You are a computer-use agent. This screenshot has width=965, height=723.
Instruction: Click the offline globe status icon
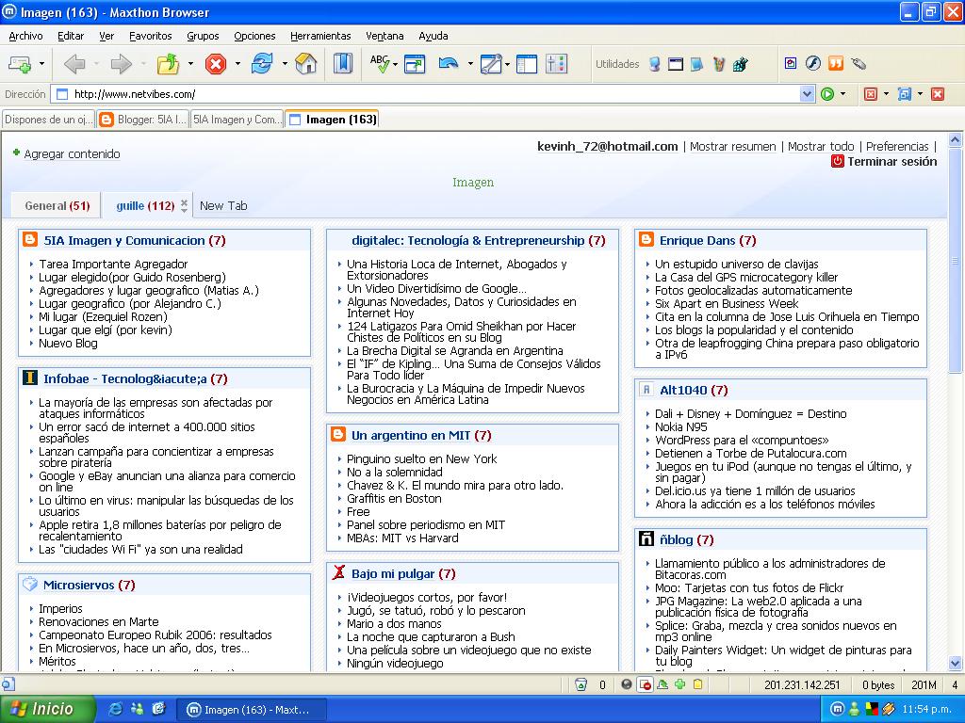tap(627, 684)
